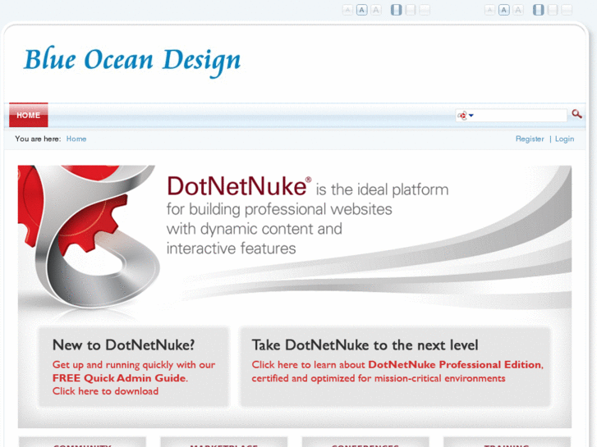597x447 pixels.
Task: Click the FREE Quick Admin Guide link
Action: [119, 378]
